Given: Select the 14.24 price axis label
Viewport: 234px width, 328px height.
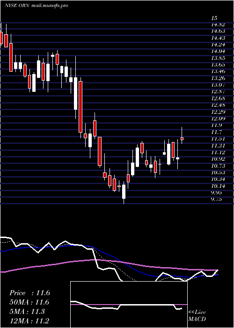Looking at the screenshot, I should [x=218, y=45].
